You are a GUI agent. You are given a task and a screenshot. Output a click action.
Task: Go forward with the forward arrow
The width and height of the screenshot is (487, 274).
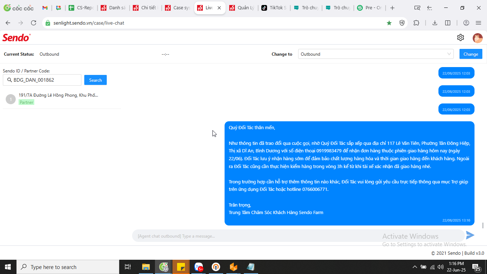tap(21, 23)
